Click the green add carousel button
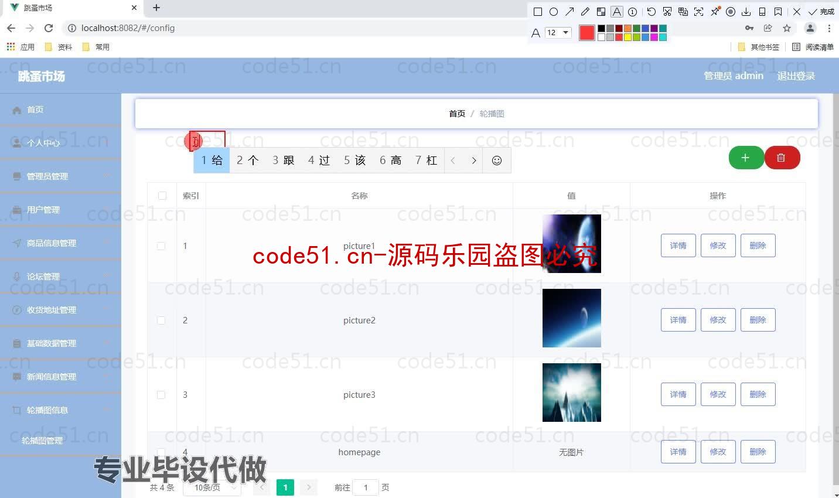The image size is (839, 498). [746, 158]
